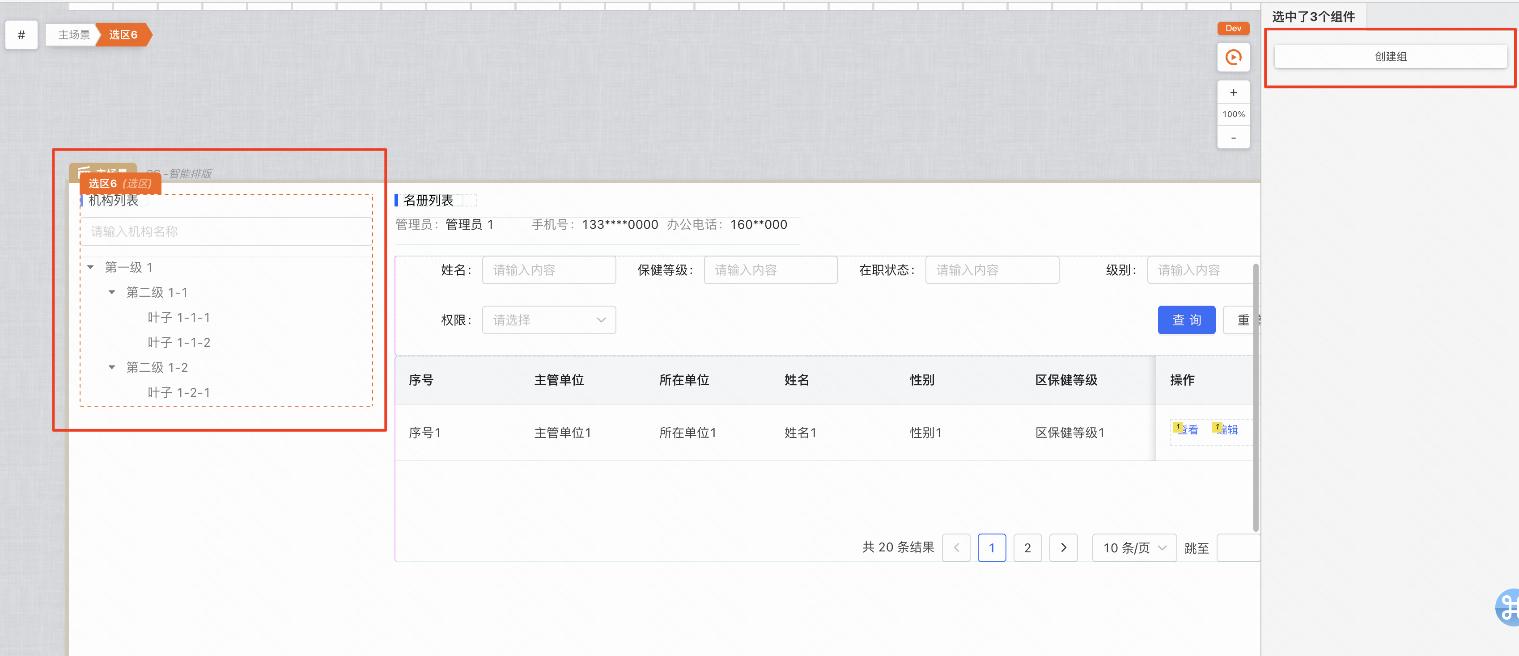Click the table vertical scrollbar

click(x=1256, y=397)
